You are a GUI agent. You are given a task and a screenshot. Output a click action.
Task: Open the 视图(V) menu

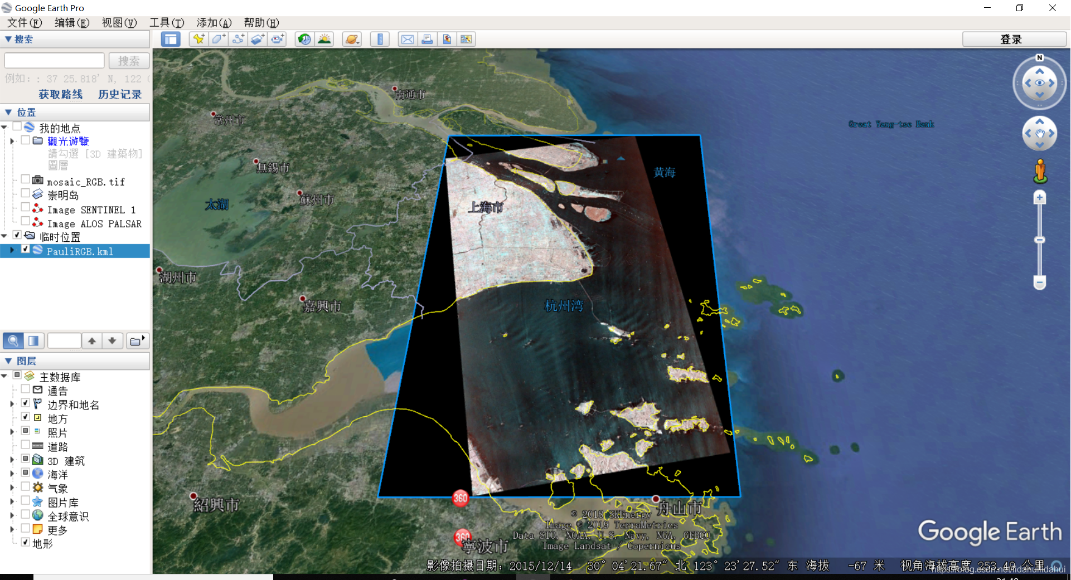(x=119, y=22)
